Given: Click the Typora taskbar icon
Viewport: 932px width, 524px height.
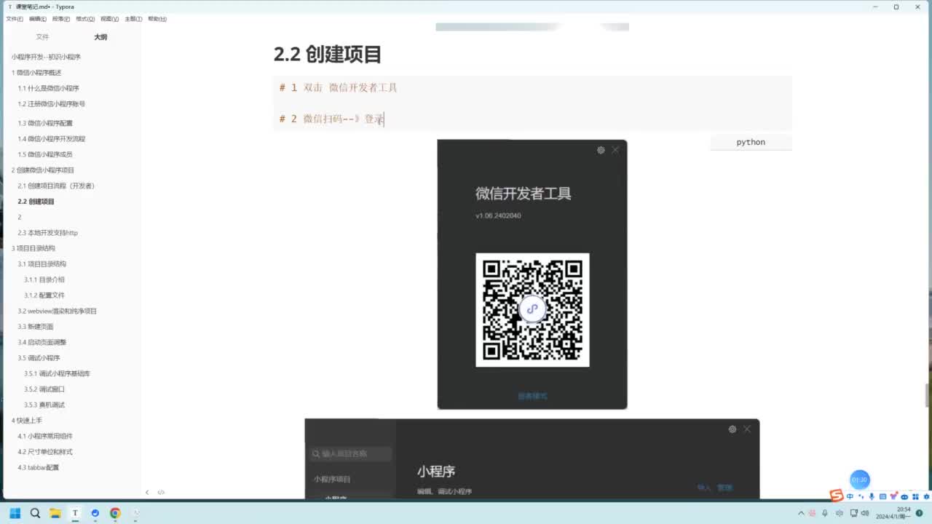Looking at the screenshot, I should [x=75, y=513].
